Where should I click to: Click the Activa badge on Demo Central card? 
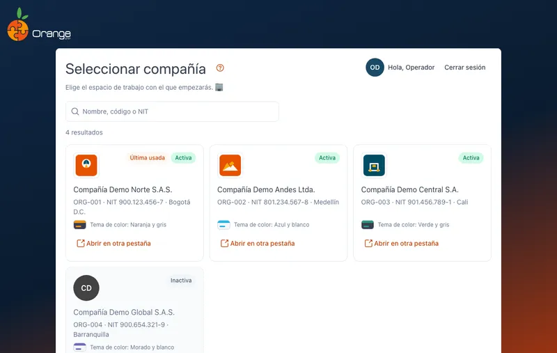471,157
